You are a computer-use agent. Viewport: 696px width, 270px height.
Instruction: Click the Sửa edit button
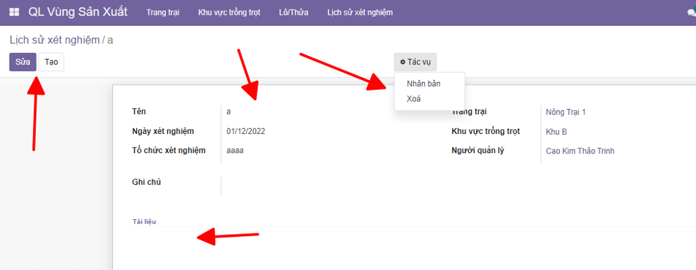pyautogui.click(x=22, y=62)
